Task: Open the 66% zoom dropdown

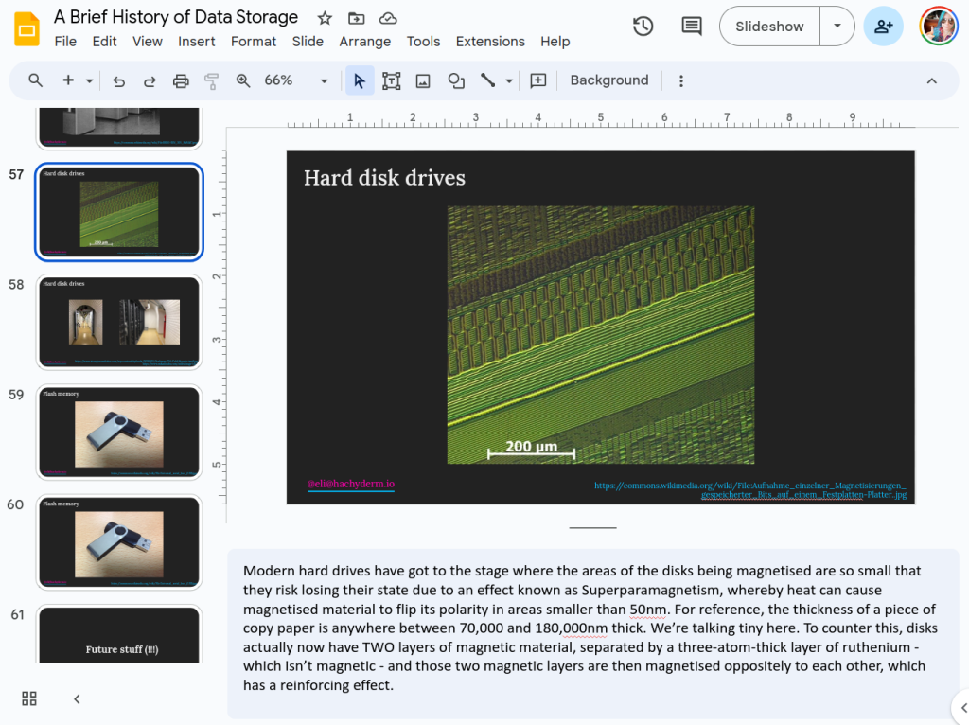Action: pyautogui.click(x=295, y=81)
